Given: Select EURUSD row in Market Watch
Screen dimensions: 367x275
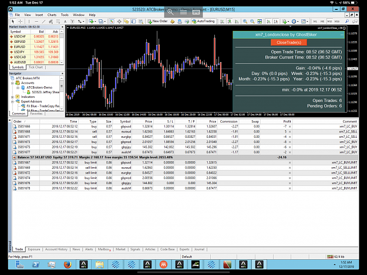Looking at the screenshot, I should [x=34, y=47].
